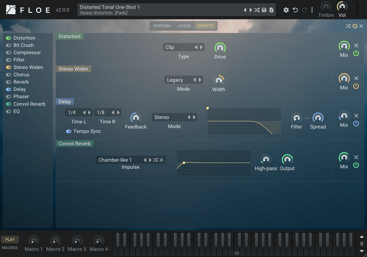The height and width of the screenshot is (257, 367).
Task: Click the MACROS label button
Action: click(10, 248)
